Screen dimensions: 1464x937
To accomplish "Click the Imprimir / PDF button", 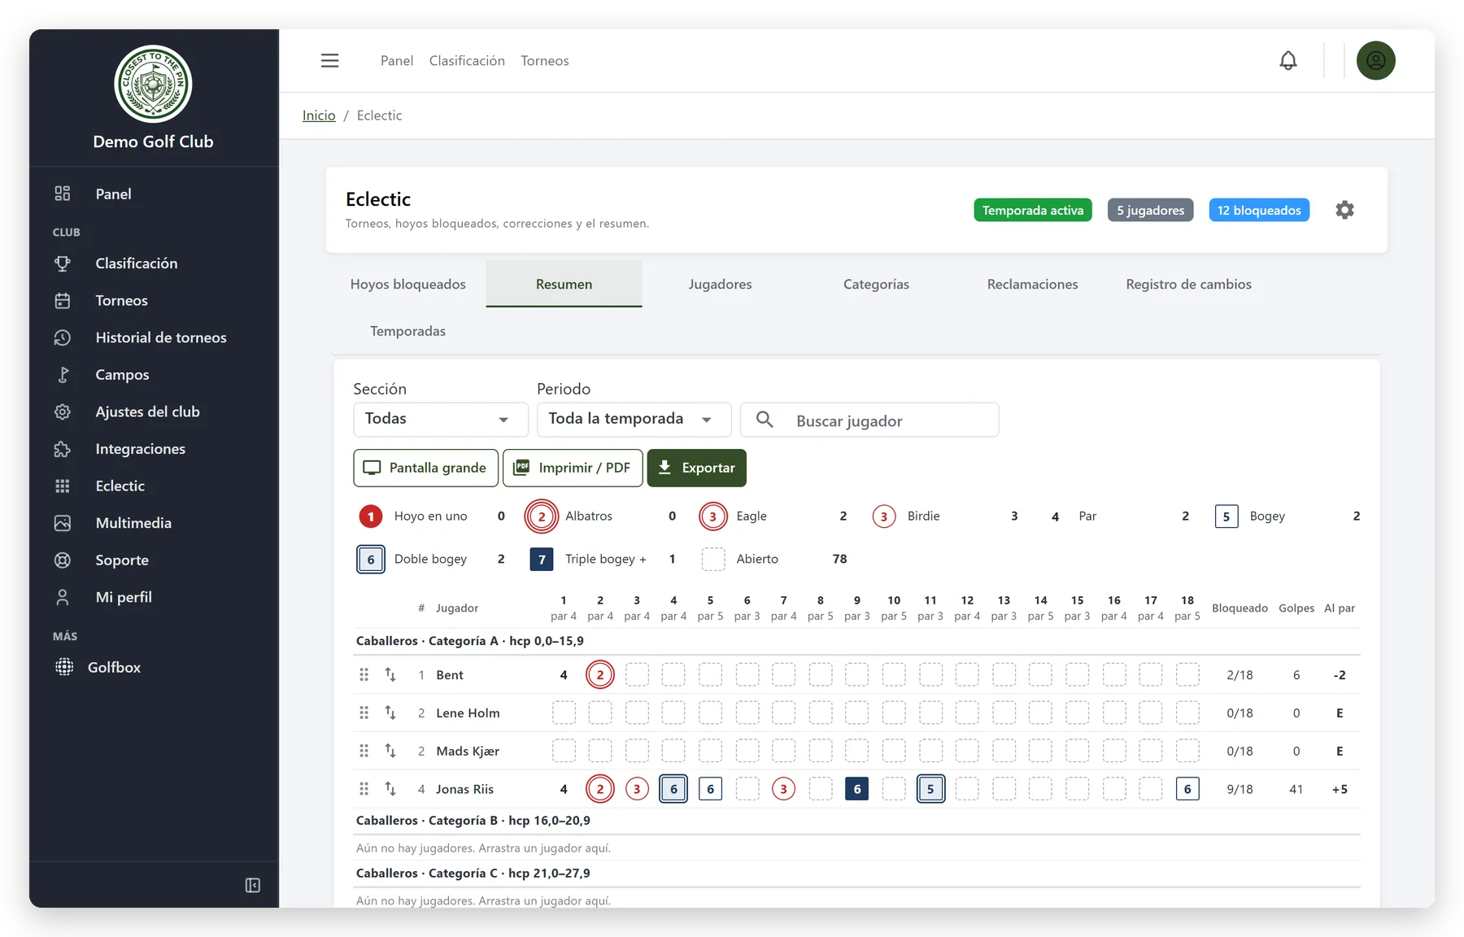I will 573,468.
